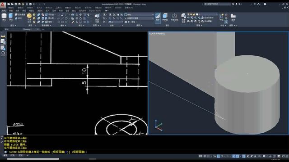Click the Subtract solid editing icon
Viewport: 289px width, 162px height.
click(39, 18)
